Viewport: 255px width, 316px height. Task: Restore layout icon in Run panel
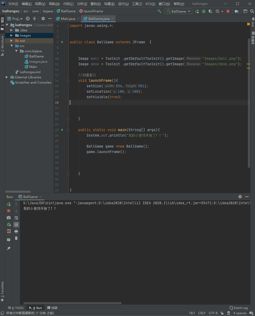click(9, 239)
